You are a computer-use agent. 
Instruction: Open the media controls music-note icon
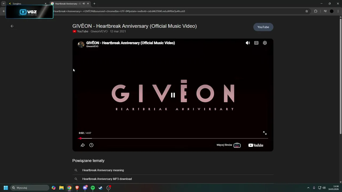tap(325, 11)
